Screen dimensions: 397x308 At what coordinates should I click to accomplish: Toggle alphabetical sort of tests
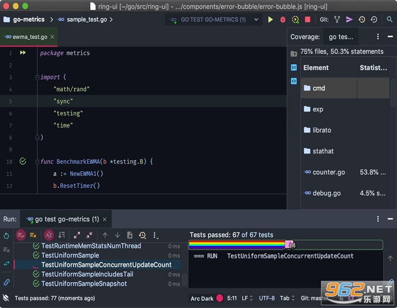(49, 235)
